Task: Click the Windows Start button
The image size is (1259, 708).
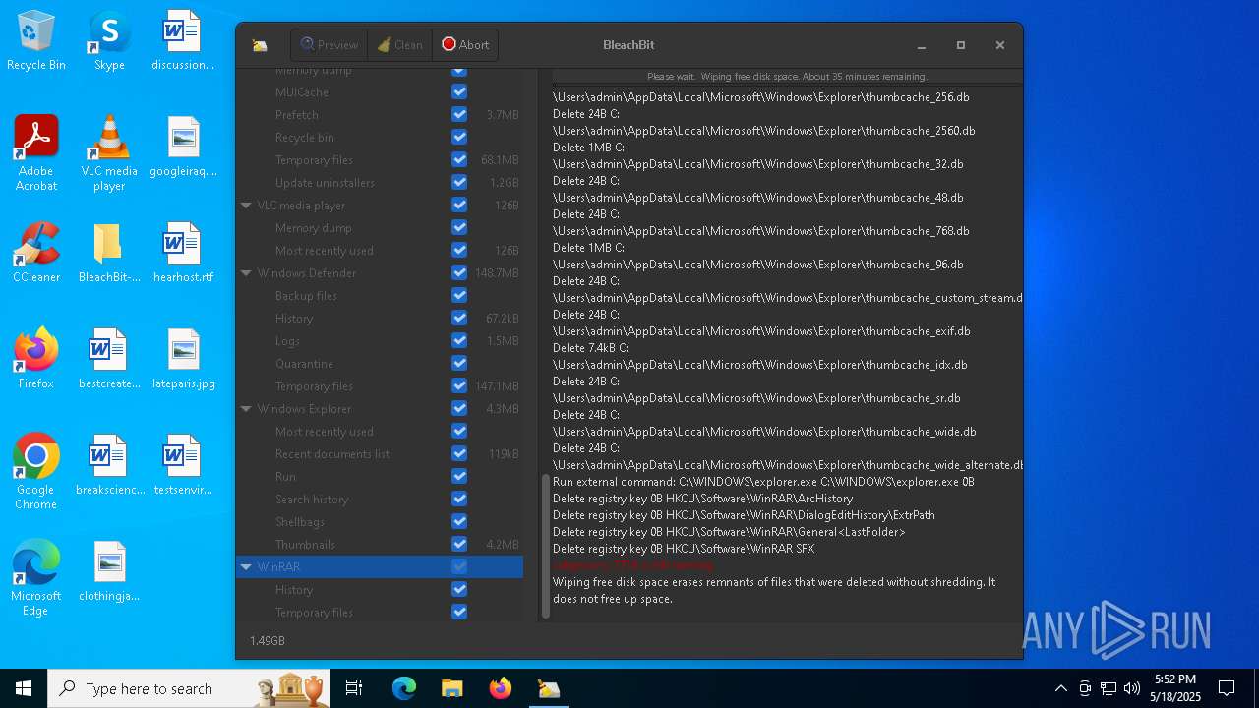Action: click(24, 688)
